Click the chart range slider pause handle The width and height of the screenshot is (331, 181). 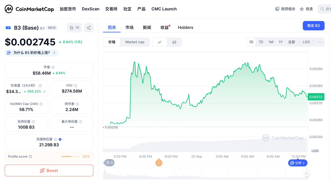306,174
